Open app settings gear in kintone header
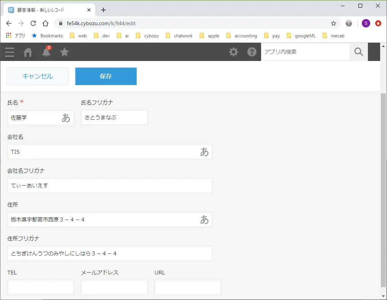The image size is (387, 300). (x=234, y=52)
